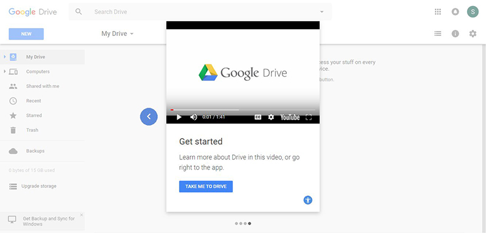Viewport: 486px width, 233px height.
Task: Switch to list view layout icon
Action: click(437, 33)
